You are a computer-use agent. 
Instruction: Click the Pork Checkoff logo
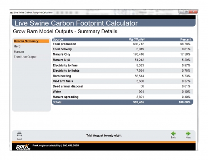tap(23, 147)
